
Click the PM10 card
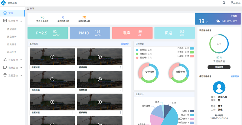click(90, 33)
